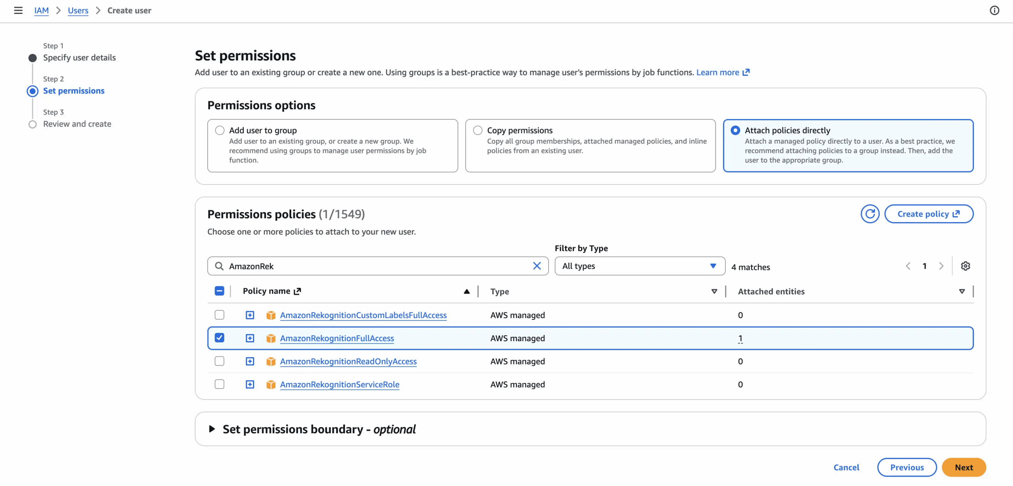Screen dimensions: 1013x486
Task: Click AmazonRekognitionFullAccess policy box icon
Action: point(271,338)
